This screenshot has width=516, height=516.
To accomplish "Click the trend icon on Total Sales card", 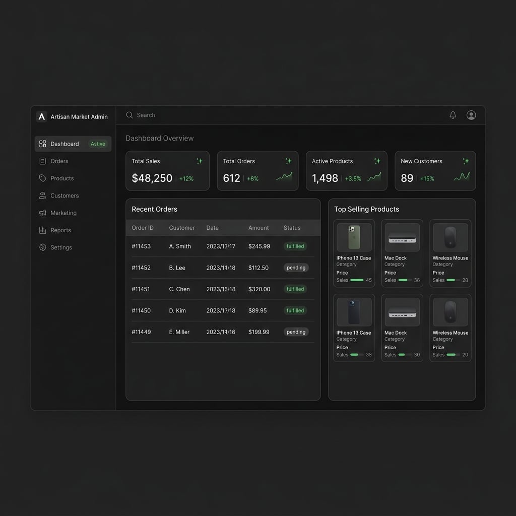I will 200,161.
